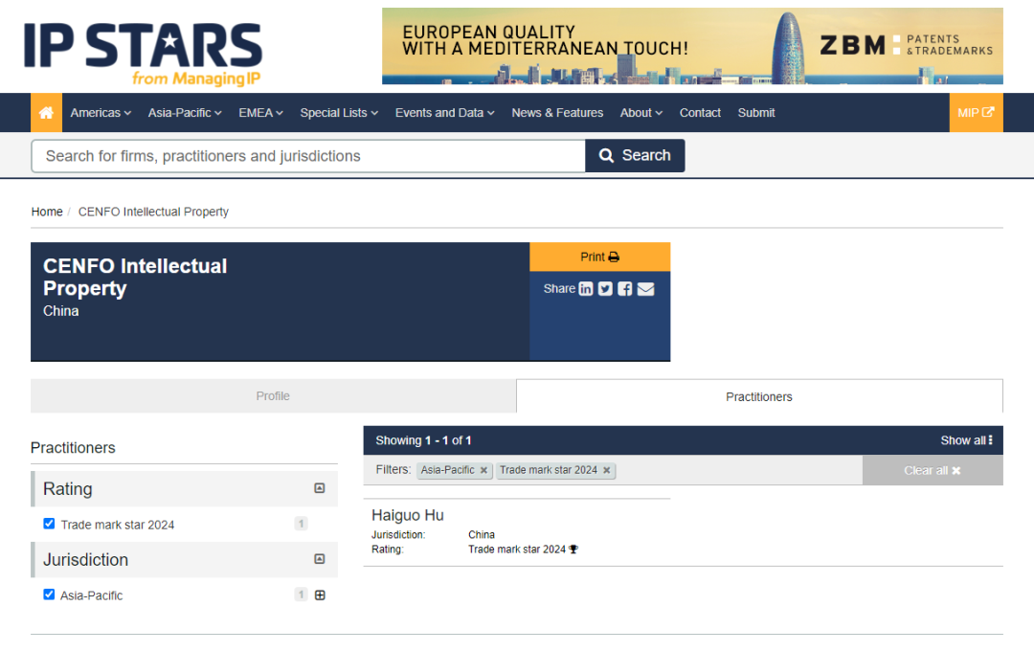
Task: Click the firm search input field
Action: [x=307, y=156]
